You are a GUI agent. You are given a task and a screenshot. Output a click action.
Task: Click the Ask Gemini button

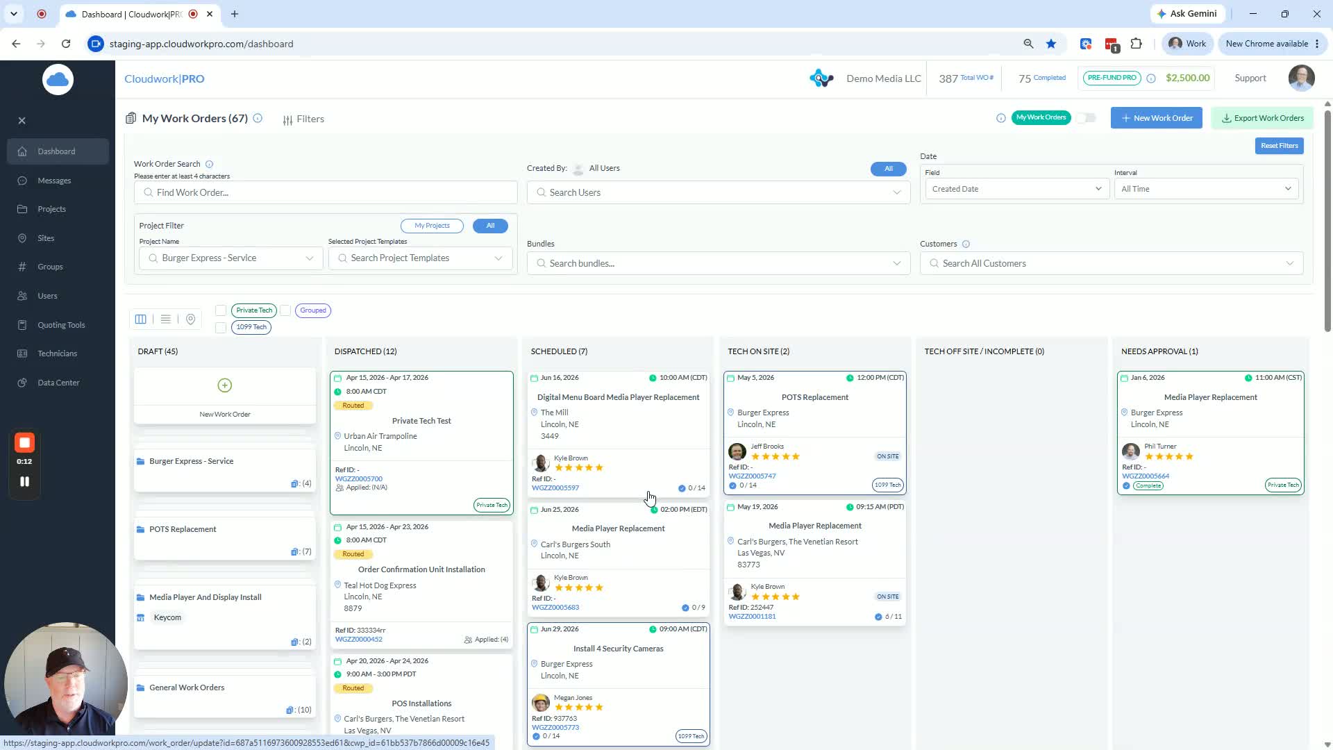[1187, 14]
